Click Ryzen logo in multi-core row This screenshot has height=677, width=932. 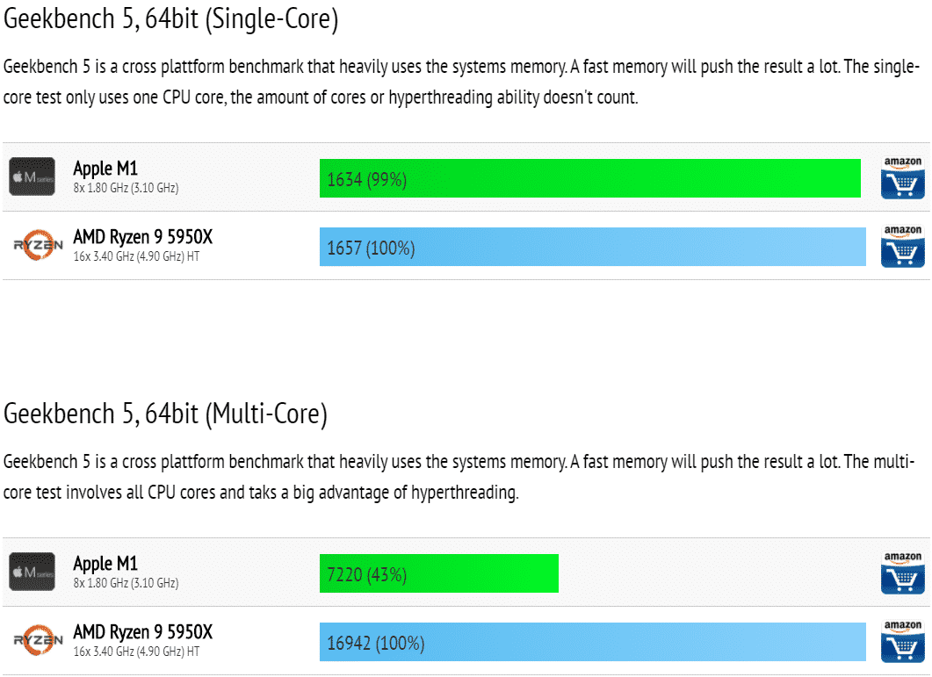(39, 641)
